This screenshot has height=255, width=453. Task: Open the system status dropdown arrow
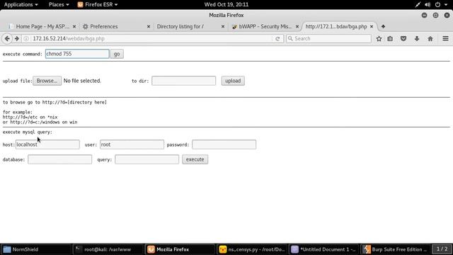tap(446, 4)
